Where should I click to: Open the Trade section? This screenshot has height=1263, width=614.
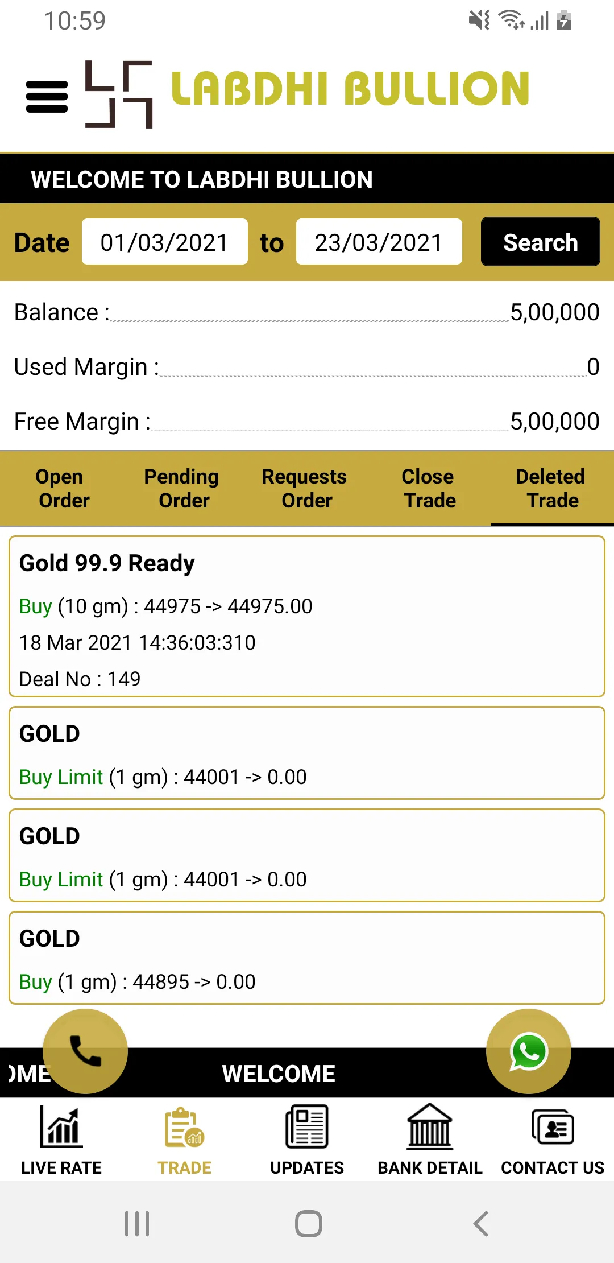click(184, 1140)
